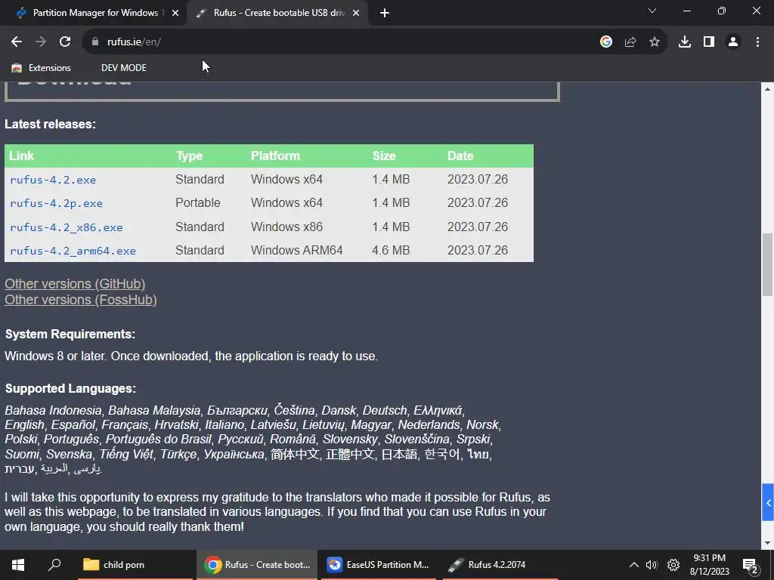Click the 'Platform' column header
Image resolution: width=774 pixels, height=580 pixels.
[275, 156]
